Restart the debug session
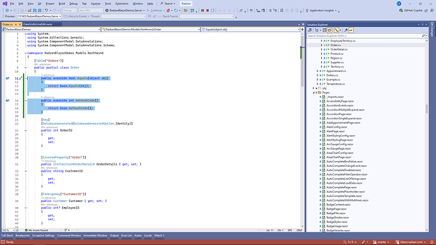Screen dimensions: 436x245 (212, 11)
